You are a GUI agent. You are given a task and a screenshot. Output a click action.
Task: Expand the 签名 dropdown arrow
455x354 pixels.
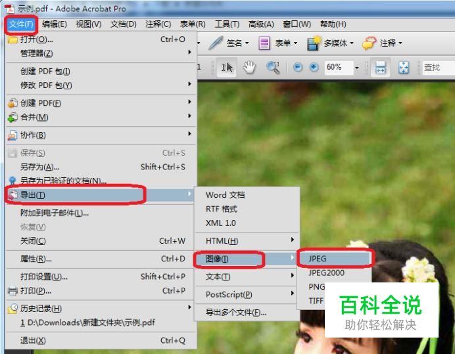247,43
